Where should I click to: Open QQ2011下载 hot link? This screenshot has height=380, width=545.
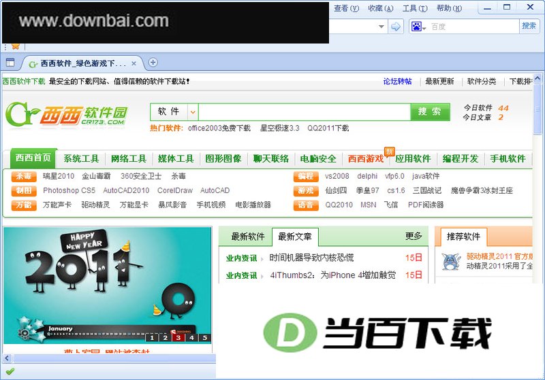328,128
